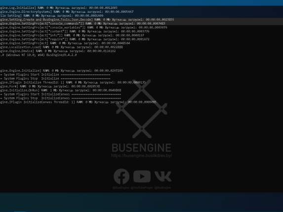Click the @YouTubeProger handle
The image size is (283, 212).
pyautogui.click(x=142, y=188)
